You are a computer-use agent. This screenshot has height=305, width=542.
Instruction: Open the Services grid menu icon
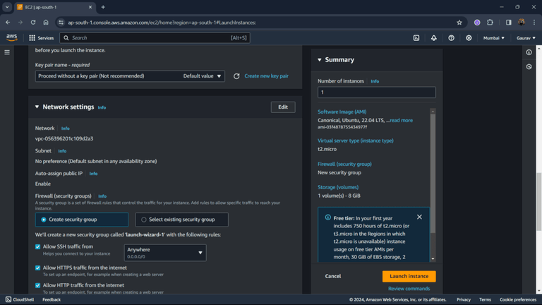click(32, 38)
